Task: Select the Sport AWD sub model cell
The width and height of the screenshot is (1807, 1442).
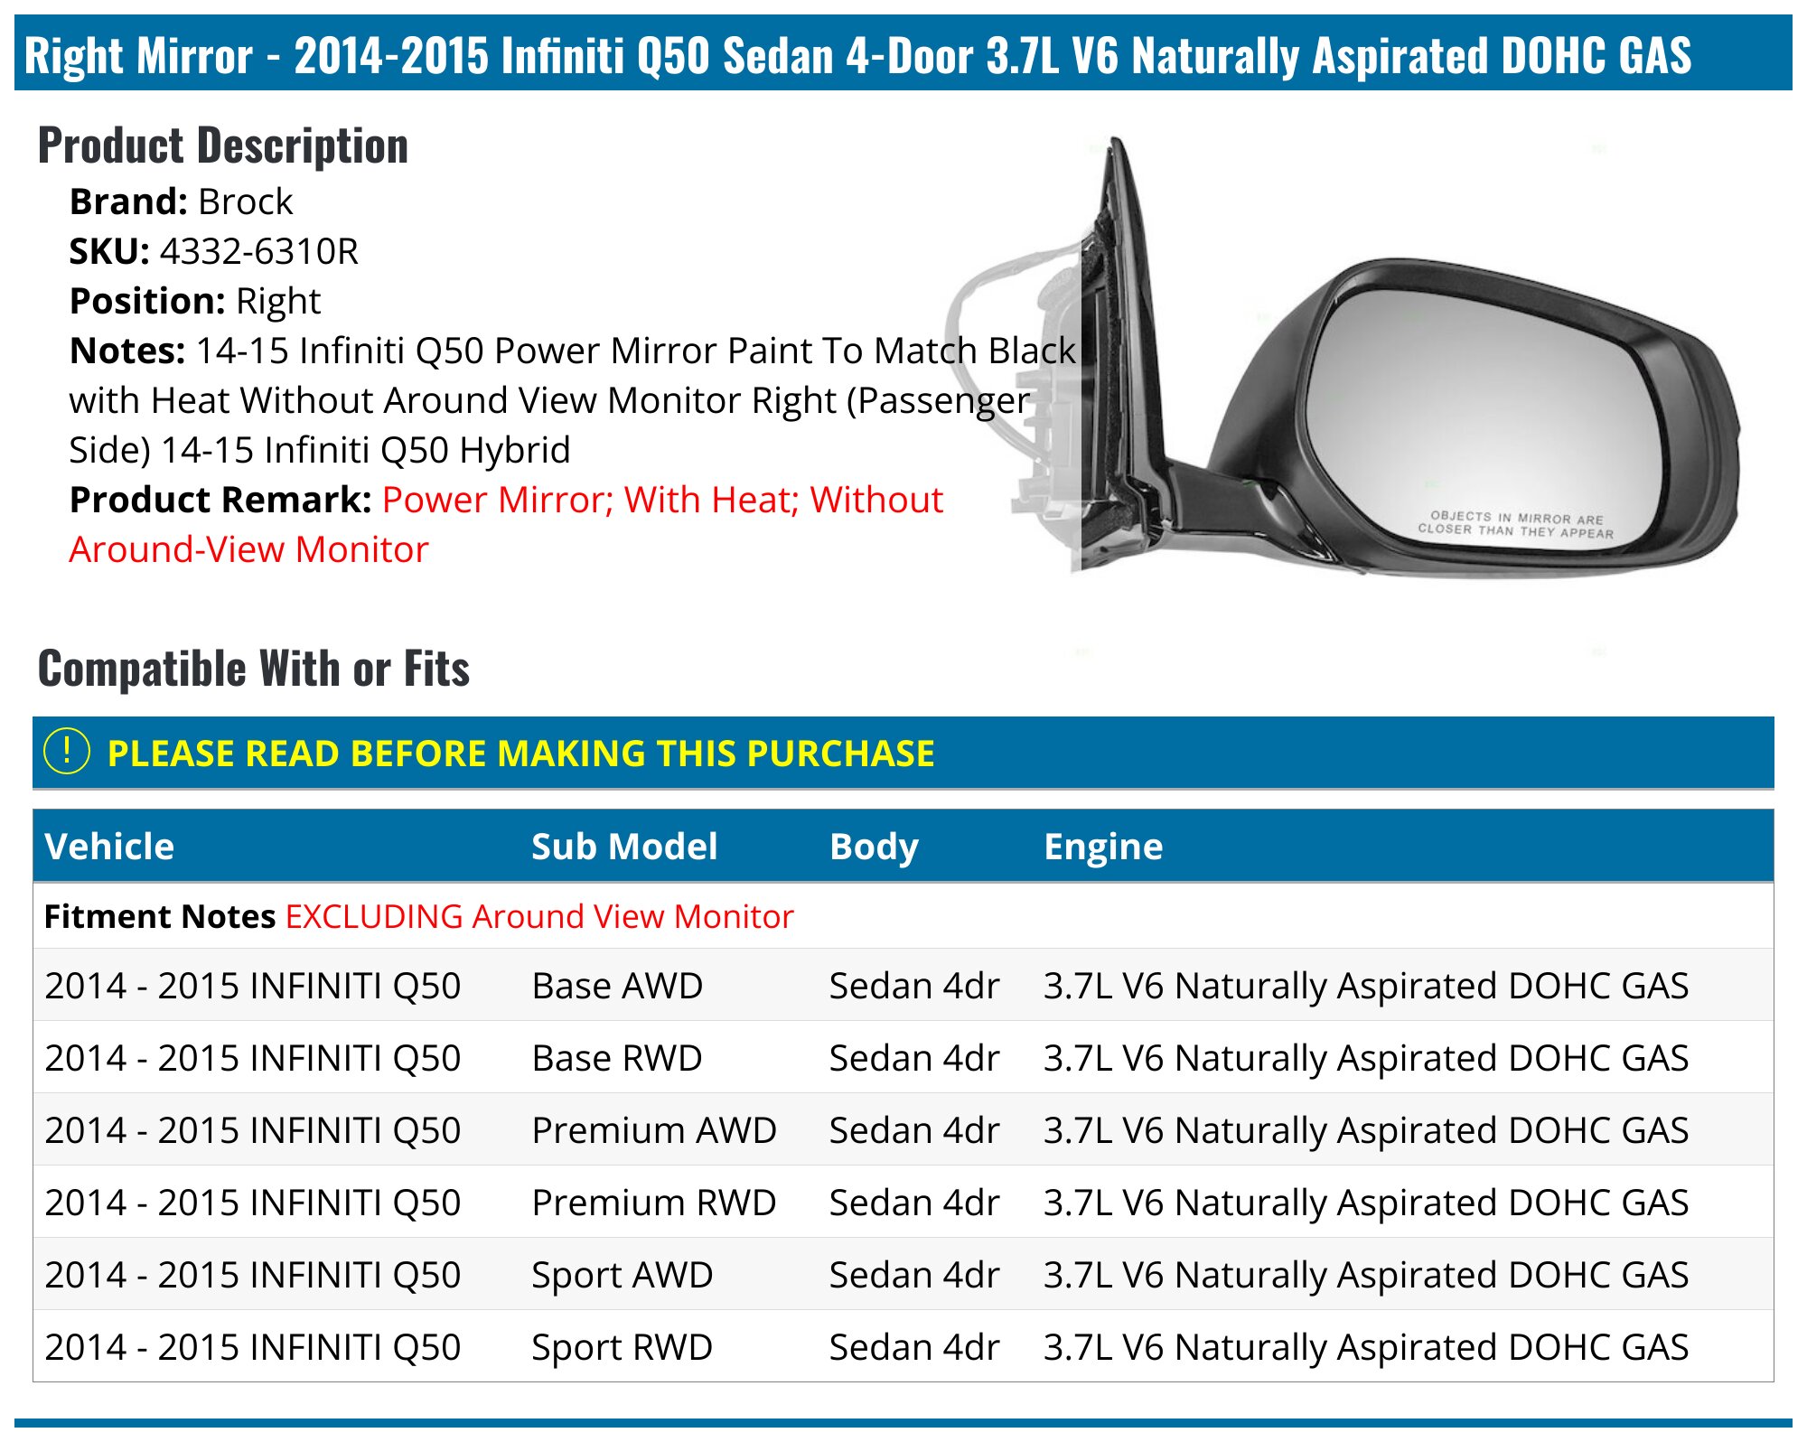Action: [x=622, y=1275]
